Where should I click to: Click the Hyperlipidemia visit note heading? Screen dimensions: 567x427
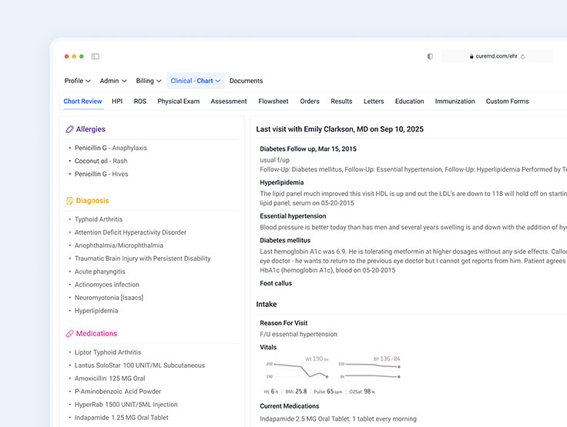(x=282, y=182)
